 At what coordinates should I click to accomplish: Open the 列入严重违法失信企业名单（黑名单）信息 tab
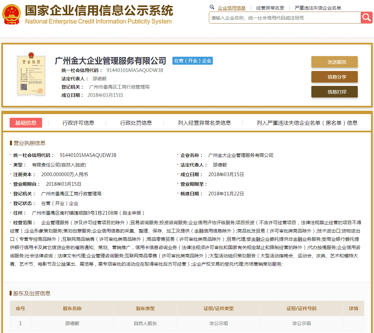(x=307, y=123)
